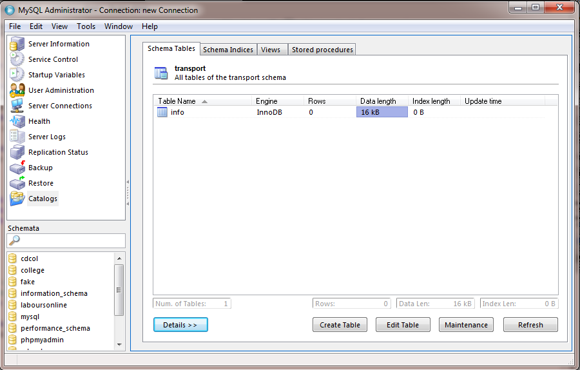The image size is (580, 370).
Task: Click the college database icon
Action: tap(13, 270)
